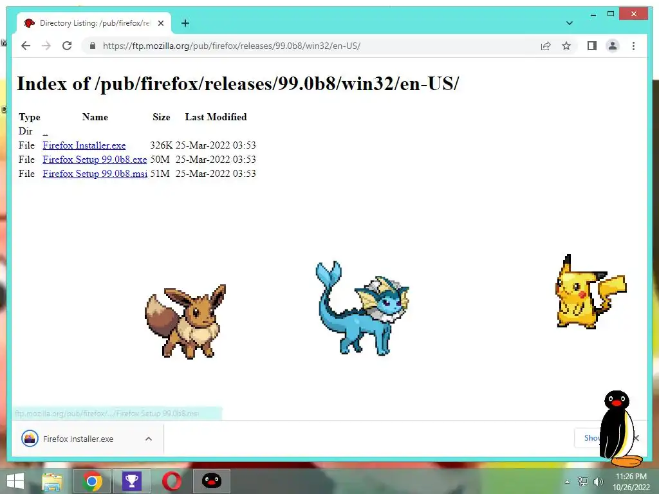
Task: Open downloaded Firefox Installer.exe item
Action: tap(78, 439)
